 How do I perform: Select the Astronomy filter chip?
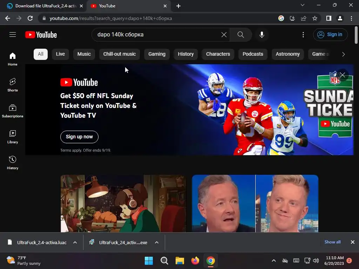coord(287,54)
